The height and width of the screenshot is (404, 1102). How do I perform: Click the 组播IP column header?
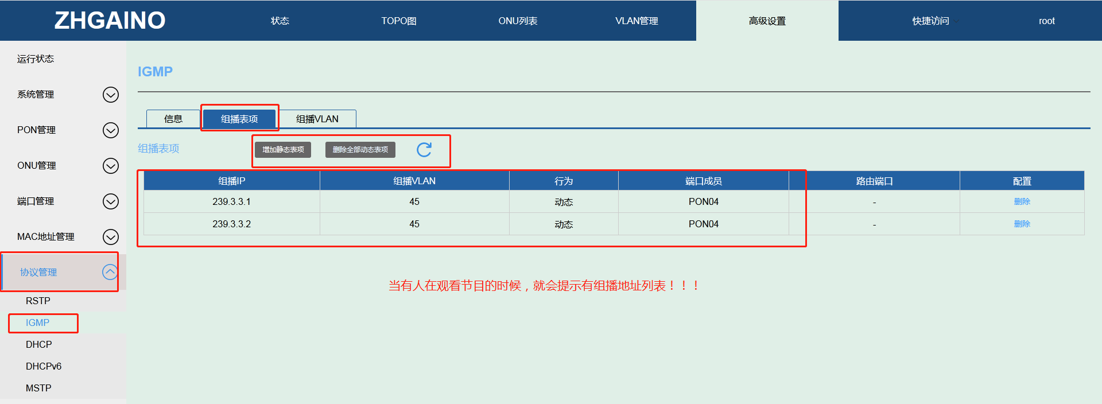tap(231, 181)
